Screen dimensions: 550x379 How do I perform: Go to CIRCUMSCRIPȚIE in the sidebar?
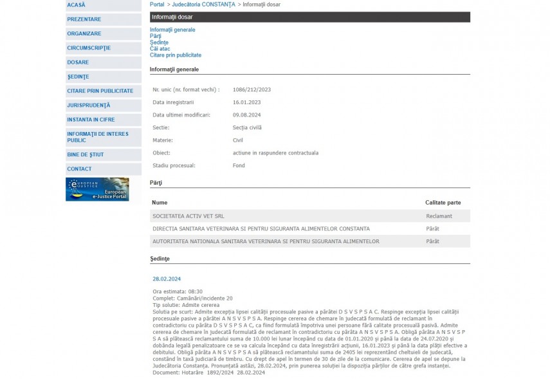click(89, 48)
